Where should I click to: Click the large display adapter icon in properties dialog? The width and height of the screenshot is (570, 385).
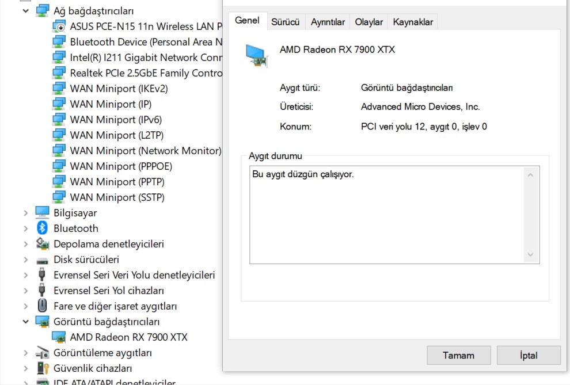click(257, 56)
